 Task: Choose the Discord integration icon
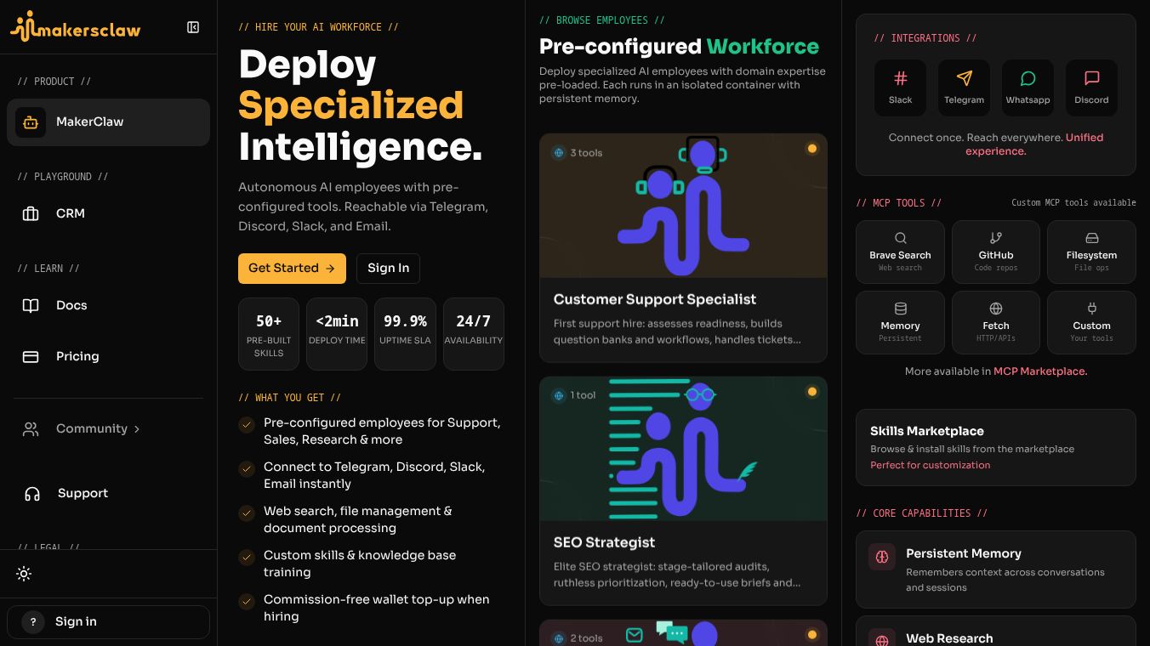click(x=1091, y=88)
